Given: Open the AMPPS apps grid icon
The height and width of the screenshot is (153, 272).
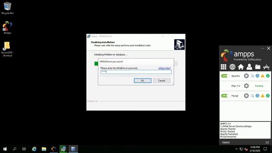Looking at the screenshot, I should (224, 67).
